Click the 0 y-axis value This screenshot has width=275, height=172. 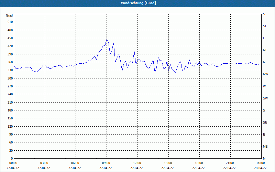(12, 159)
